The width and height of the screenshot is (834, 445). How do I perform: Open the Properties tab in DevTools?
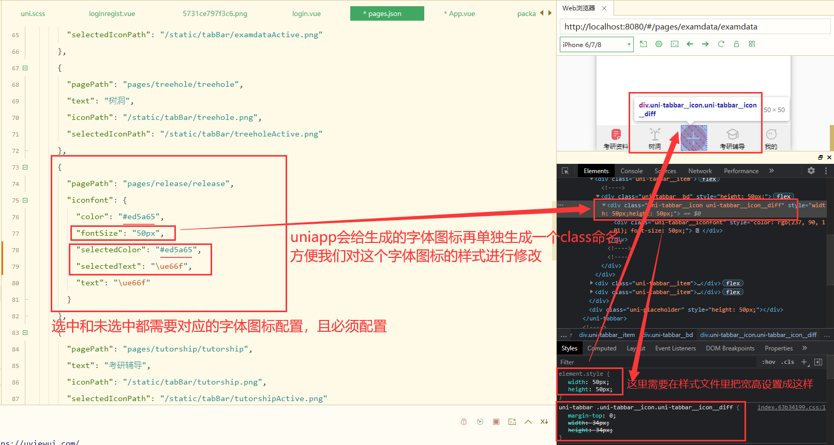pyautogui.click(x=779, y=348)
